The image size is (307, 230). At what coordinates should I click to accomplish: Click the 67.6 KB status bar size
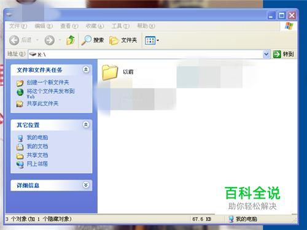tap(202, 219)
